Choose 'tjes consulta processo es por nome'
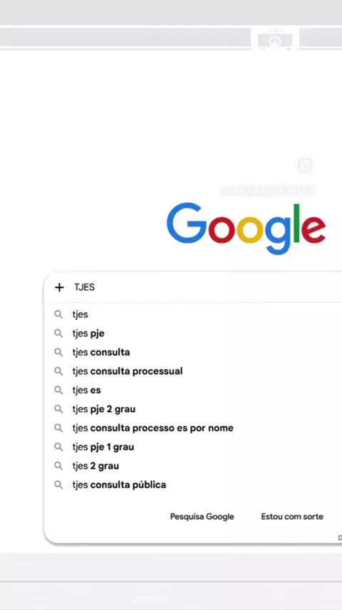 [x=153, y=428]
